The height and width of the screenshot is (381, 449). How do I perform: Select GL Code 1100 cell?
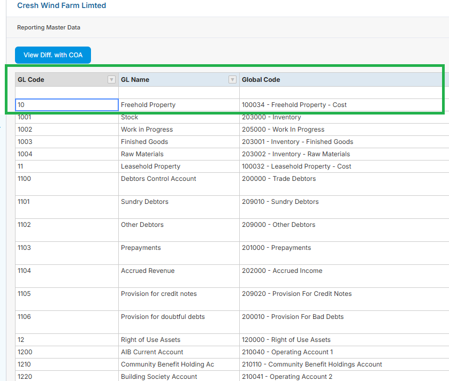click(67, 184)
